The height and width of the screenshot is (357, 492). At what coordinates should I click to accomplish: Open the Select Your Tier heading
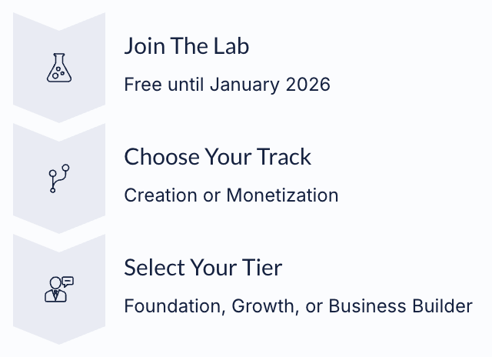coord(203,268)
